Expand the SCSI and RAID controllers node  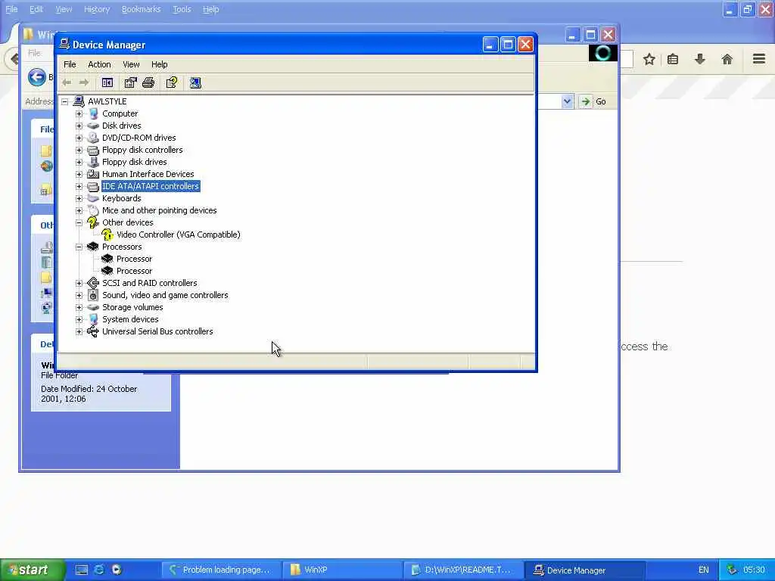coord(79,283)
